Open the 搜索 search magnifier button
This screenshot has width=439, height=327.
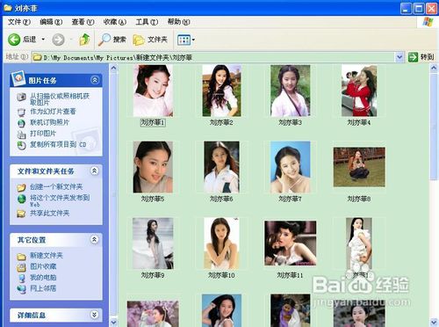click(112, 40)
